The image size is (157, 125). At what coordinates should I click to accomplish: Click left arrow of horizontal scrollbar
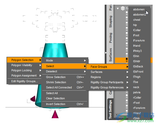(x=117, y=115)
